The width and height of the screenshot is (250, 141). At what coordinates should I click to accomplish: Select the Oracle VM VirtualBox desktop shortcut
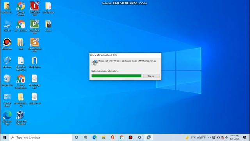21,118
